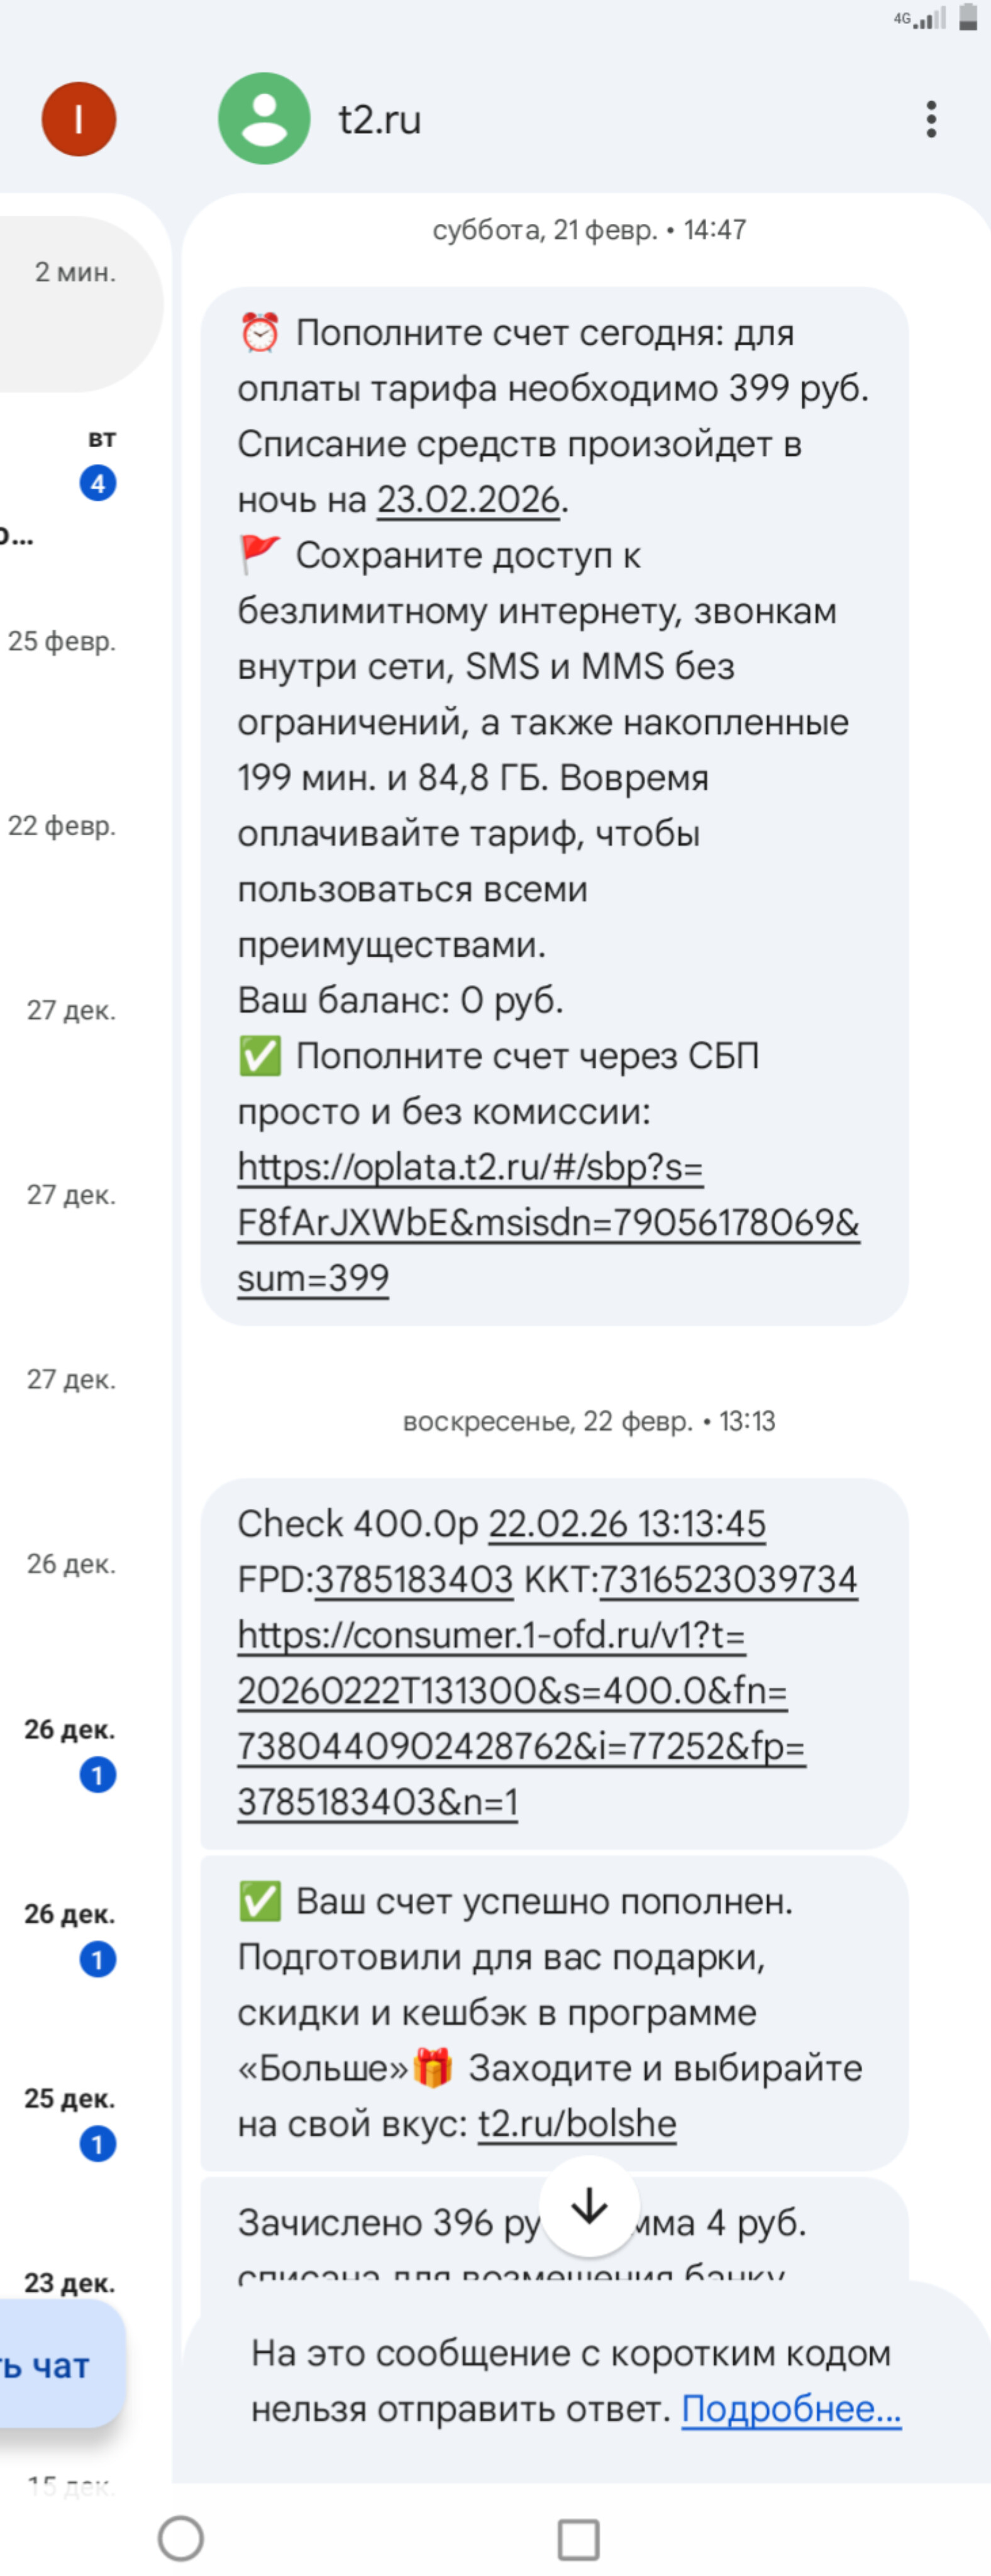991x2576 pixels.
Task: Open the red account profile avatar
Action: tap(78, 119)
